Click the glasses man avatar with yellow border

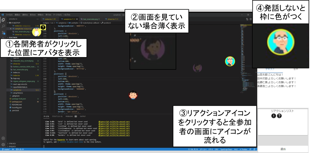[229, 61]
